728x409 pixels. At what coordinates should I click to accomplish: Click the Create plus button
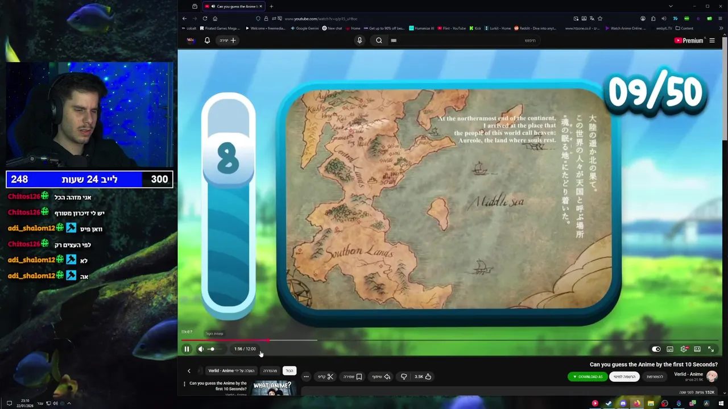coord(227,40)
